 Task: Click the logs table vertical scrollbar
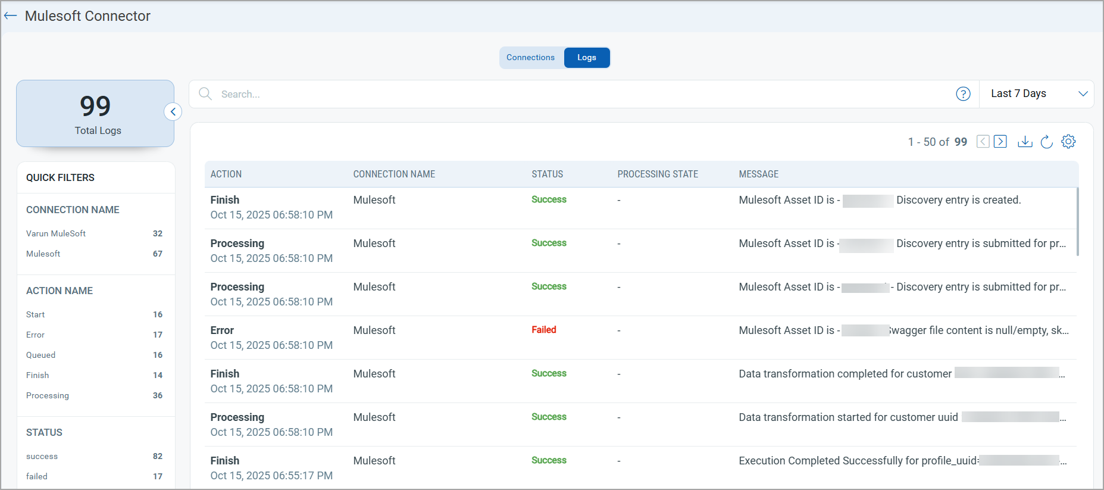tap(1078, 221)
